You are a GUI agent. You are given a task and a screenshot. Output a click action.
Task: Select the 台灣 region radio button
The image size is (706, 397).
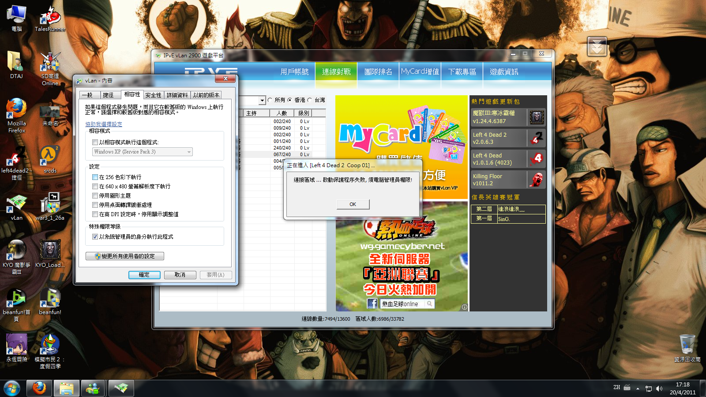(310, 100)
